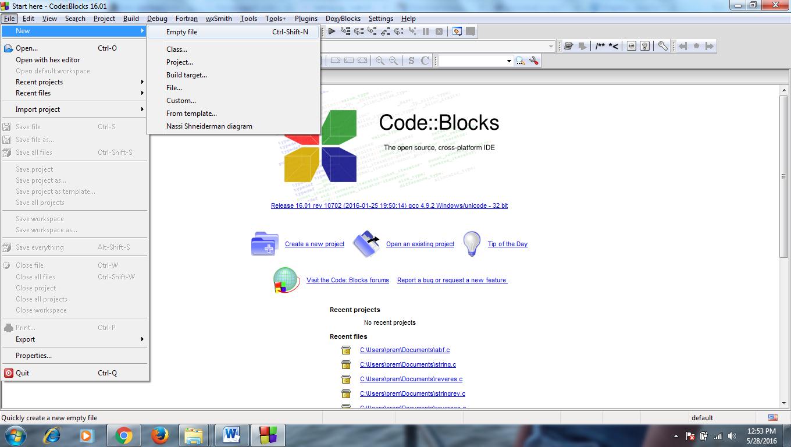This screenshot has width=791, height=447.
Task: Open recent file stringrev.c link
Action: [412, 393]
